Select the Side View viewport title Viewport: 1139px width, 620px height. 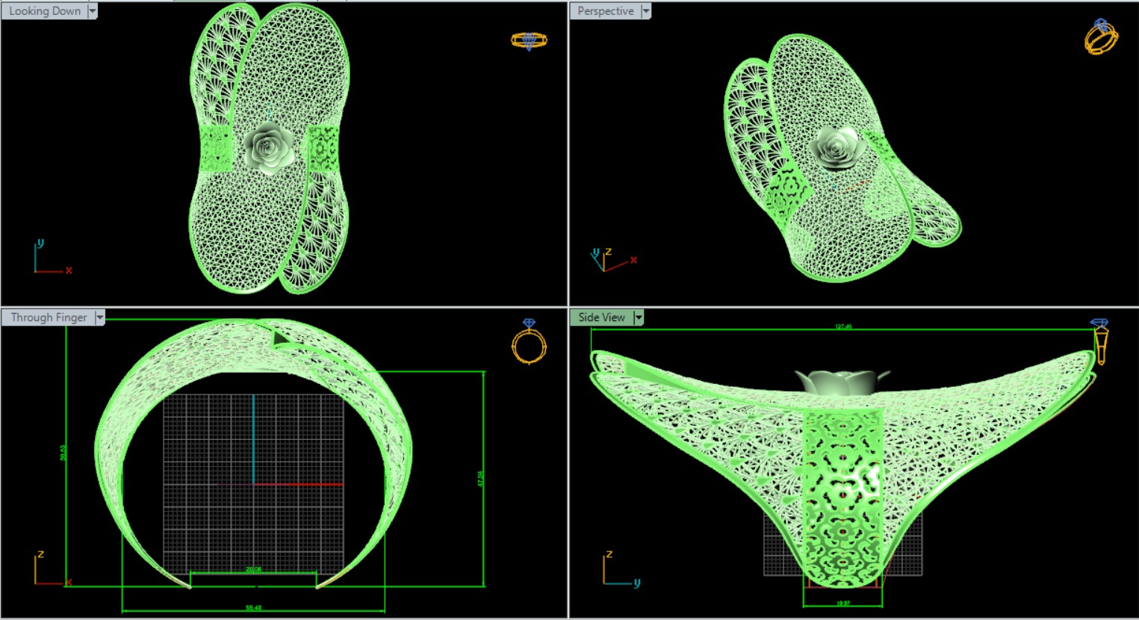click(601, 317)
